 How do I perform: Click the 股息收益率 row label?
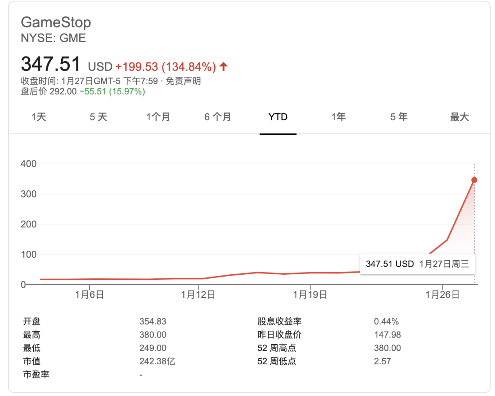[280, 322]
